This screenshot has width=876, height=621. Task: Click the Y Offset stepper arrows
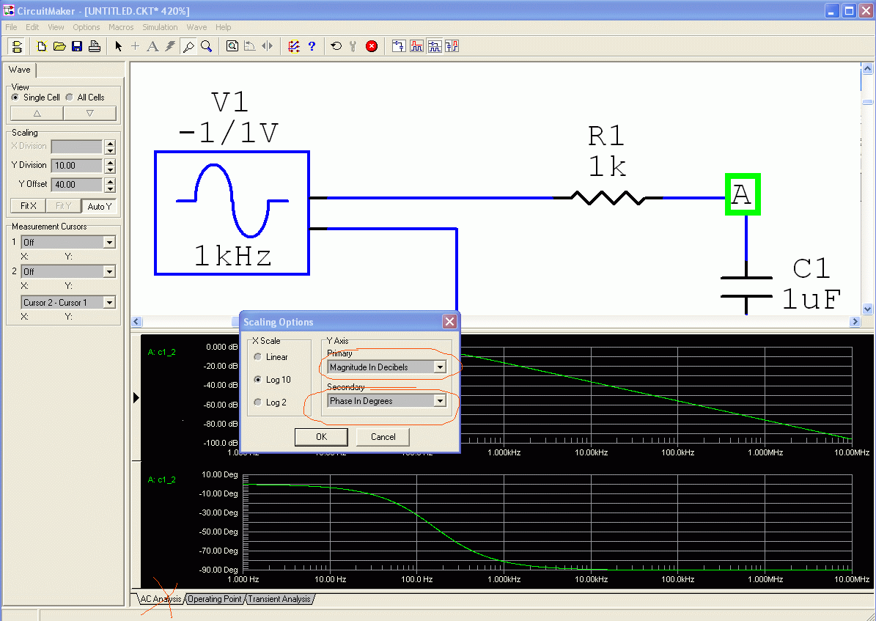[110, 185]
